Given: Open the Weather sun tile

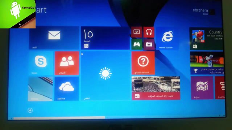Looking at the screenshot, I should coord(105,76).
